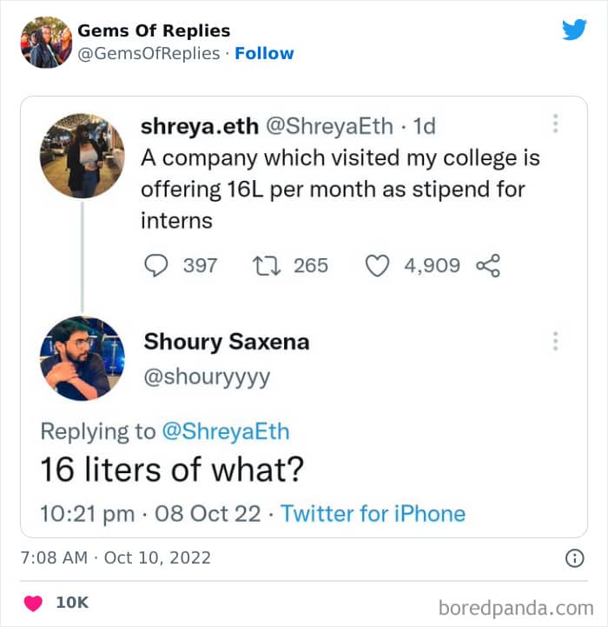Viewport: 608px width, 627px height.
Task: Click the shreya.eth display name
Action: click(200, 126)
